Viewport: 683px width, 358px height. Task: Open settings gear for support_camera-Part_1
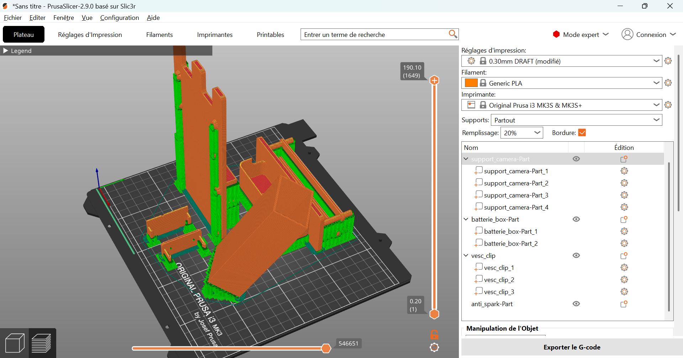624,171
